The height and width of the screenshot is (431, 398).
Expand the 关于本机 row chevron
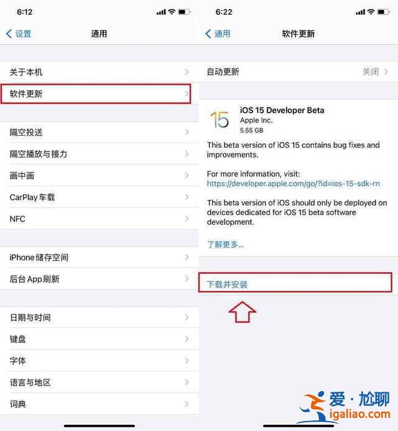pyautogui.click(x=187, y=72)
